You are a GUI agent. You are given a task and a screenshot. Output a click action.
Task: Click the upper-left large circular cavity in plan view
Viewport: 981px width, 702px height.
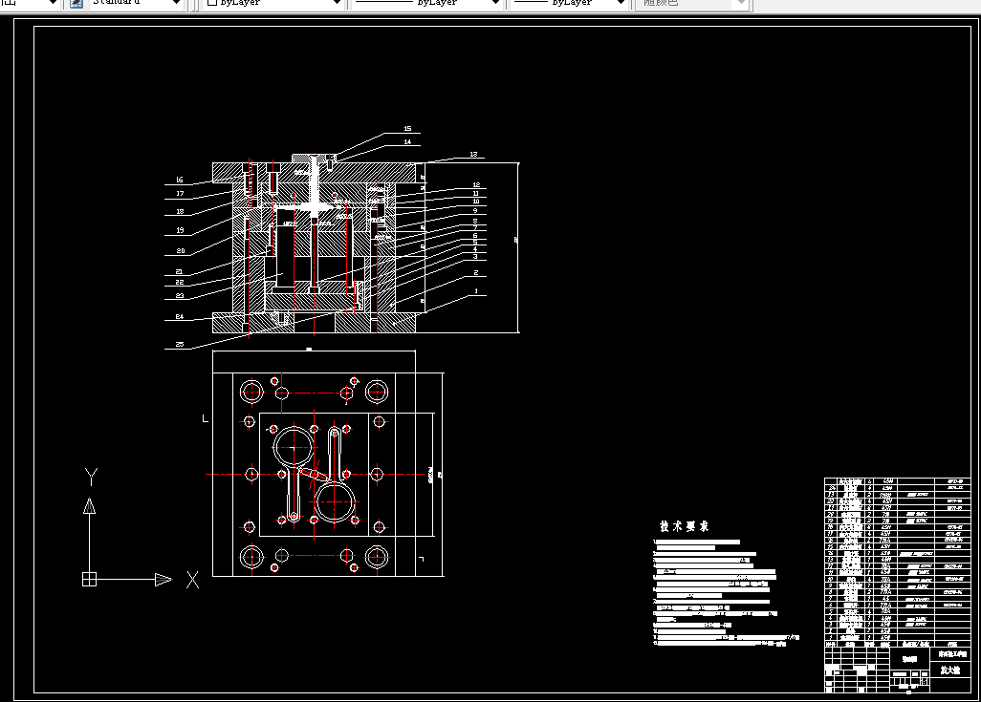click(294, 447)
